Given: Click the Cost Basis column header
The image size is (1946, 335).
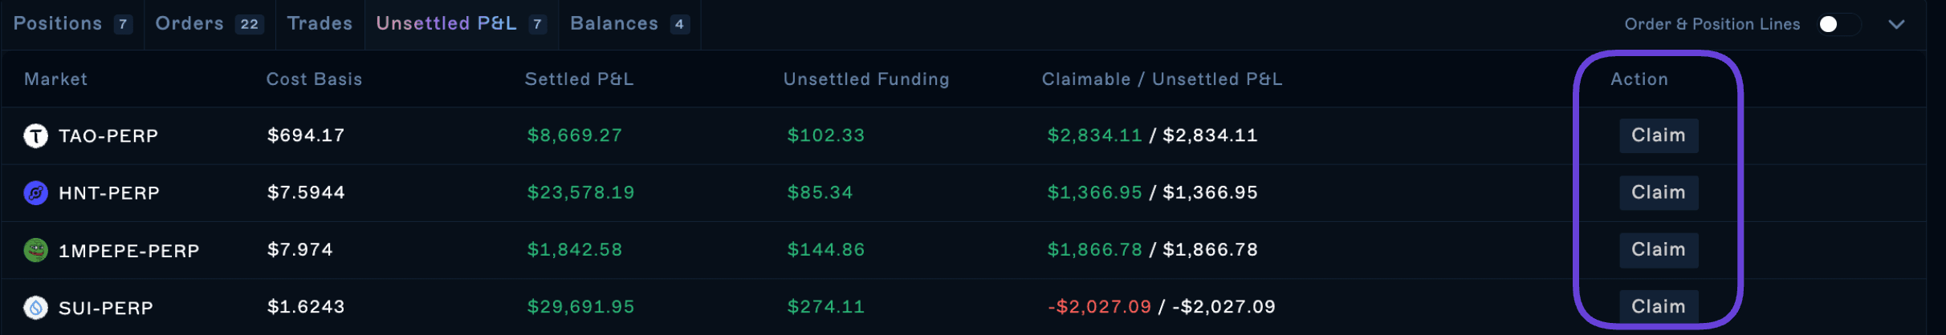Looking at the screenshot, I should point(314,79).
